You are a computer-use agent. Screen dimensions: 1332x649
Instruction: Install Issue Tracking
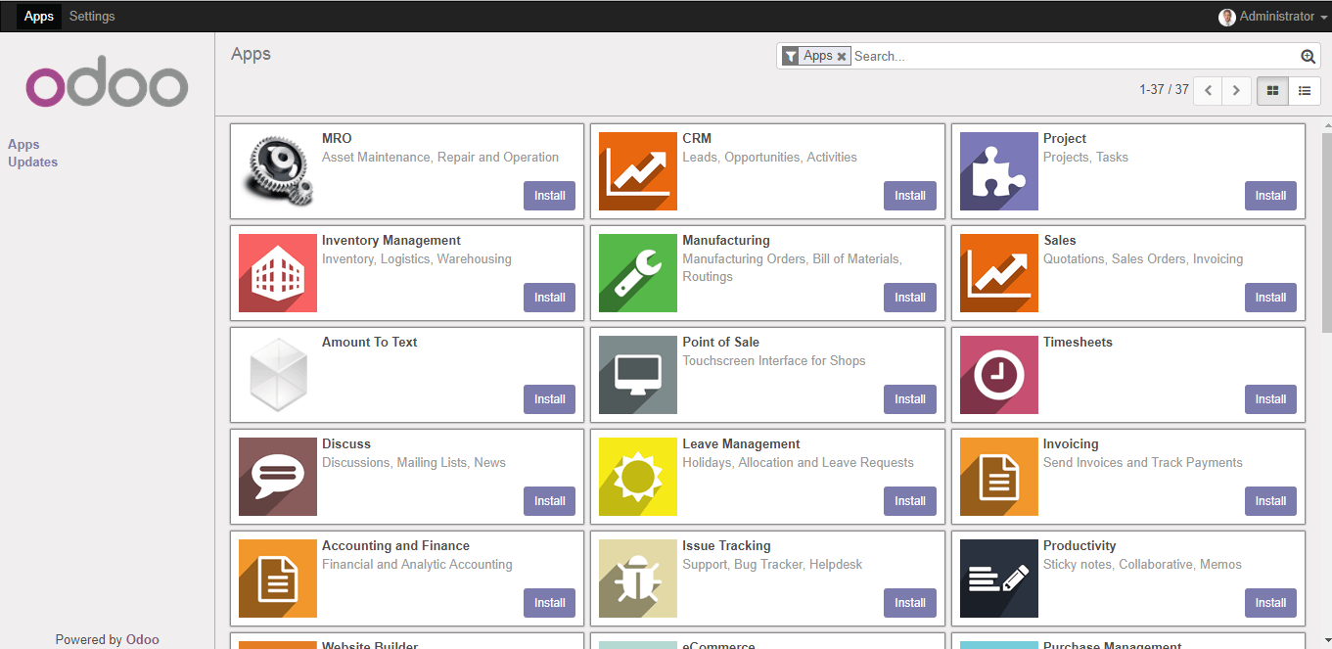pos(909,603)
